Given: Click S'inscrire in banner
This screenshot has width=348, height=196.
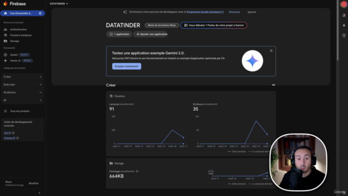Looking at the screenshot, I should [234, 12].
